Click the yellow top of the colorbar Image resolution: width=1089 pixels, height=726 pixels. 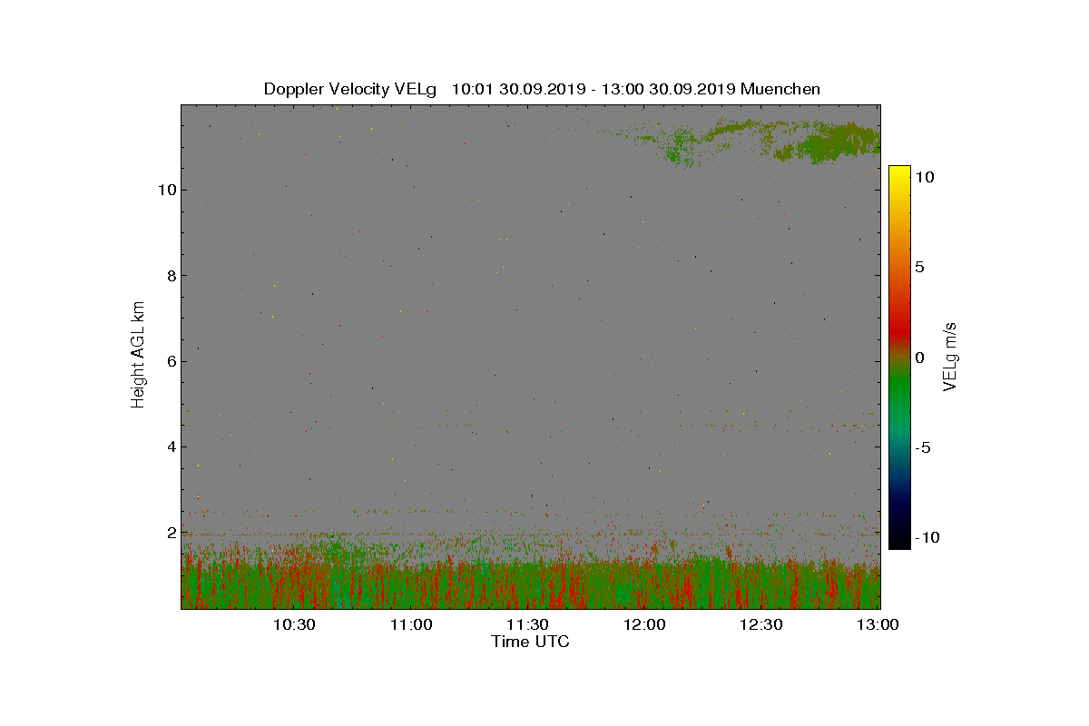click(898, 172)
